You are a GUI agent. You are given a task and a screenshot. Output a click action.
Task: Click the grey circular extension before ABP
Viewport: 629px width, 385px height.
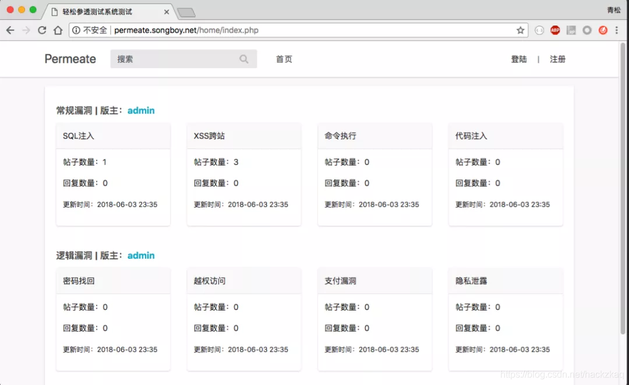coord(539,30)
